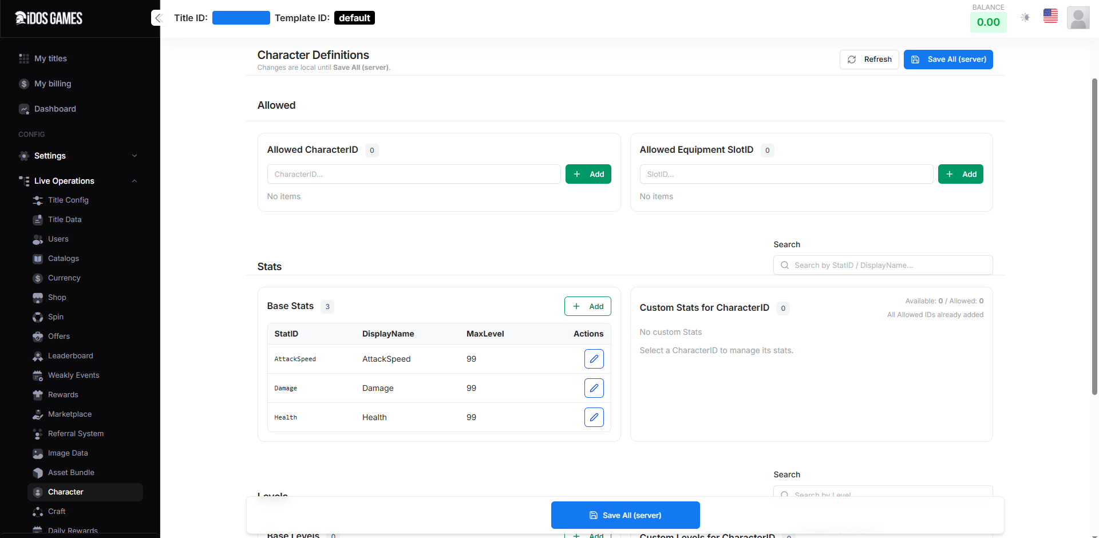Focus the SlotID input field
The width and height of the screenshot is (1099, 538).
786,174
